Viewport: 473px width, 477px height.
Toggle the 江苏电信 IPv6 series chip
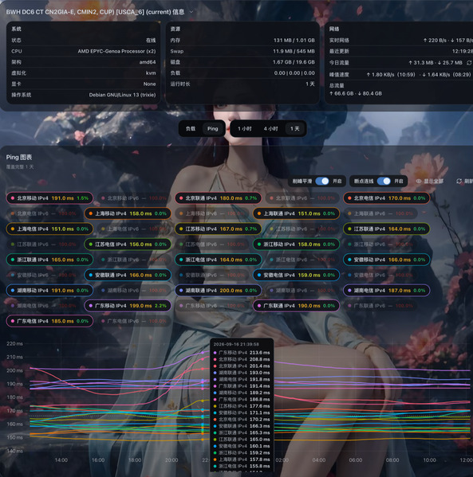[212, 244]
